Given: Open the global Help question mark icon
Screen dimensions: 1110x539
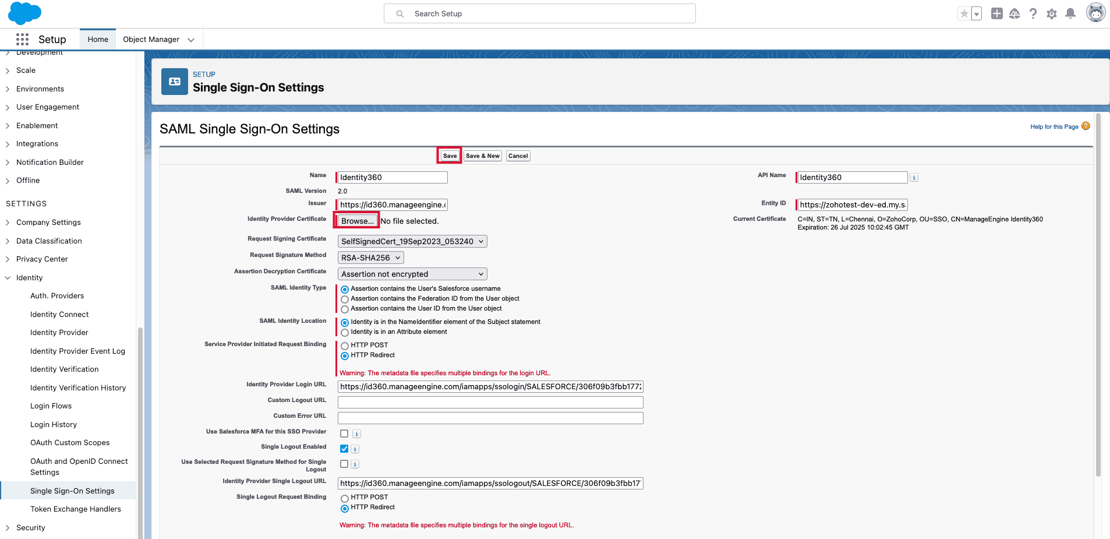Looking at the screenshot, I should [1033, 13].
